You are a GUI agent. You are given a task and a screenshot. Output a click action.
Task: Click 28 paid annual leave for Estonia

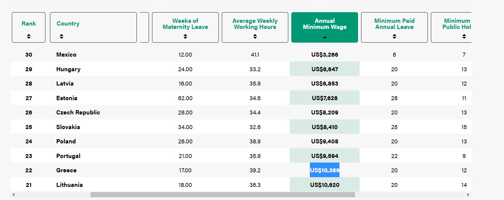(394, 98)
